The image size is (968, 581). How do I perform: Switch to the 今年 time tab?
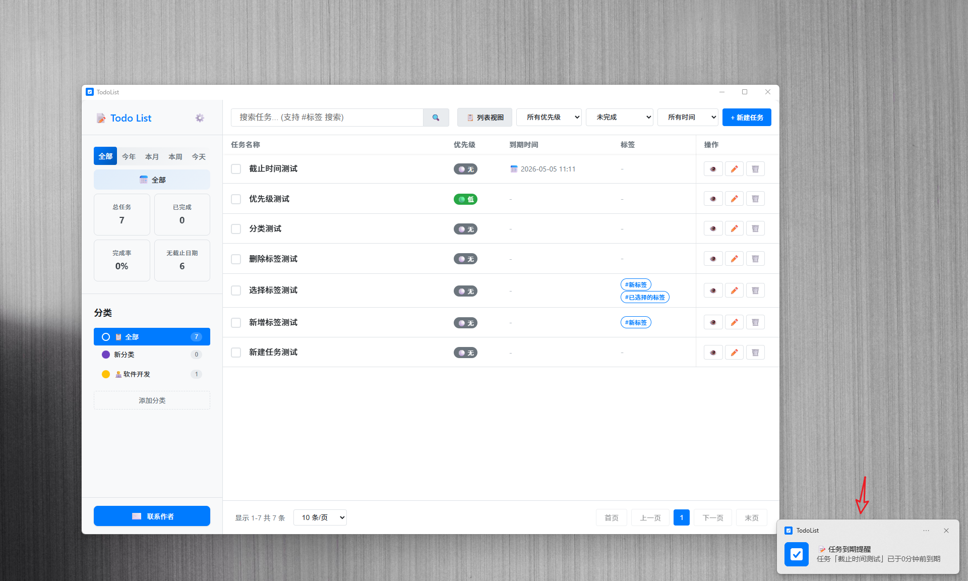pos(129,156)
